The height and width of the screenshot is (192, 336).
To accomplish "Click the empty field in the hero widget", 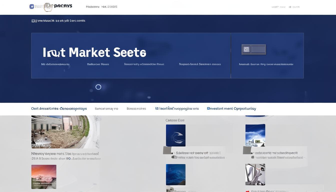I will tap(258, 49).
